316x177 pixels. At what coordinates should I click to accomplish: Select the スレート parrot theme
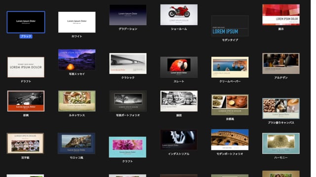click(x=179, y=67)
